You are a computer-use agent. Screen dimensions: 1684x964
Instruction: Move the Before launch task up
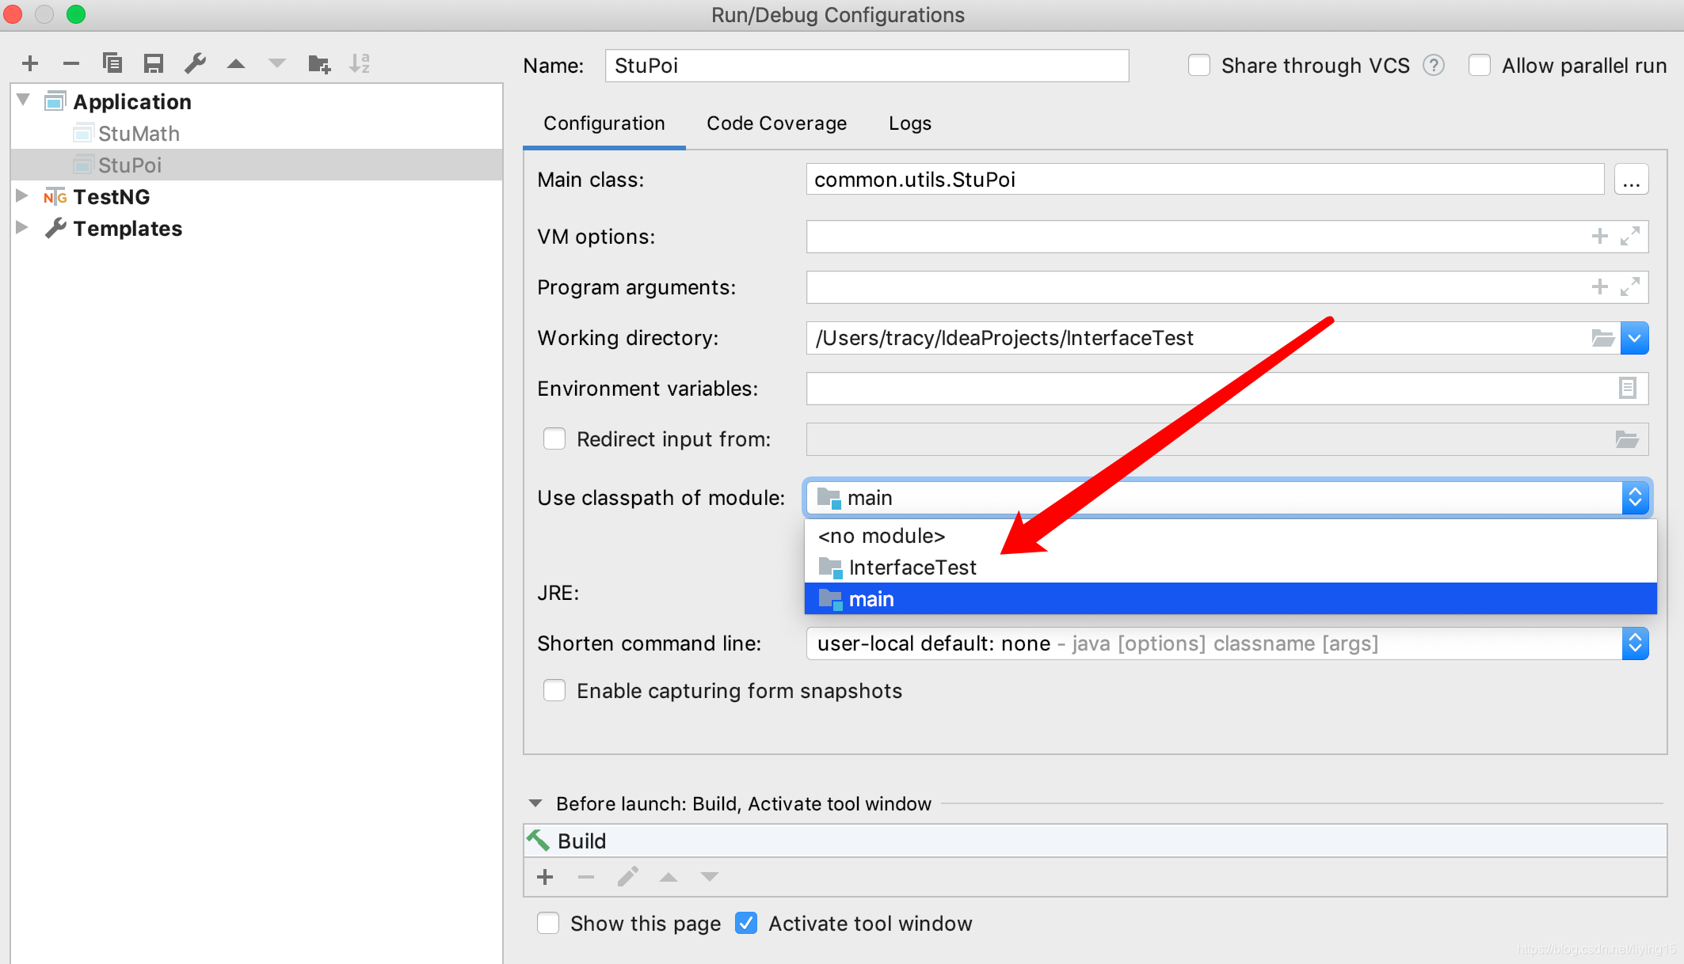click(669, 877)
